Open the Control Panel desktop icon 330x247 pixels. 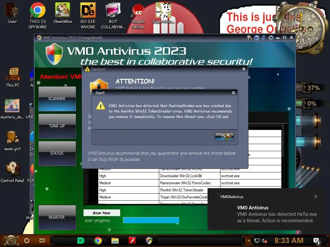(x=13, y=172)
